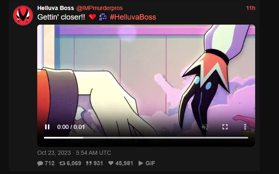Click the quote icon showing 931
This screenshot has width=279, height=174.
(x=89, y=163)
